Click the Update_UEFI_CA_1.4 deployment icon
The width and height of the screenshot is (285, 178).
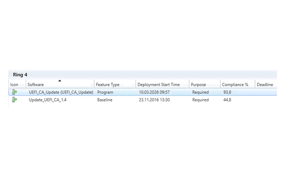coord(14,99)
